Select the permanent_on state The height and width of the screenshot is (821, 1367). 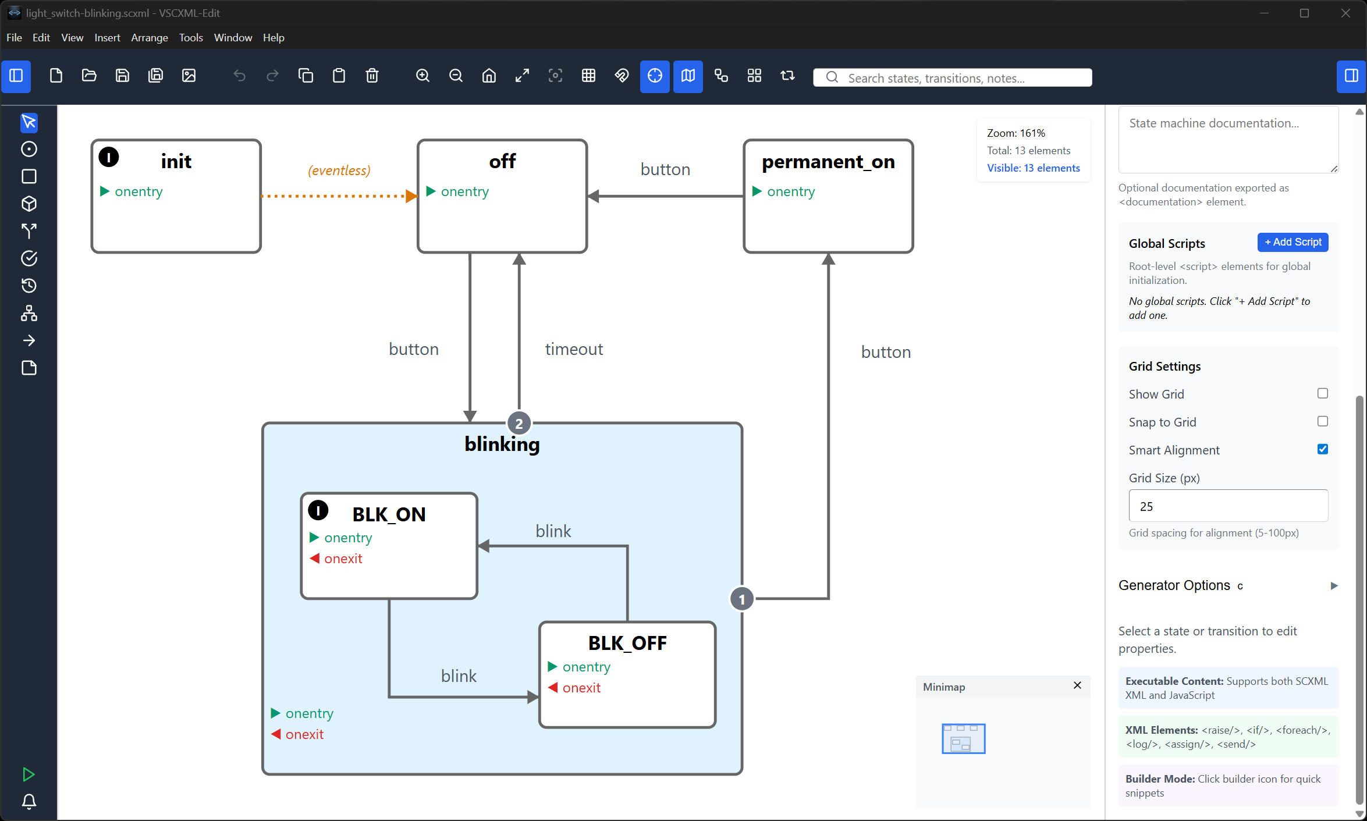(828, 196)
